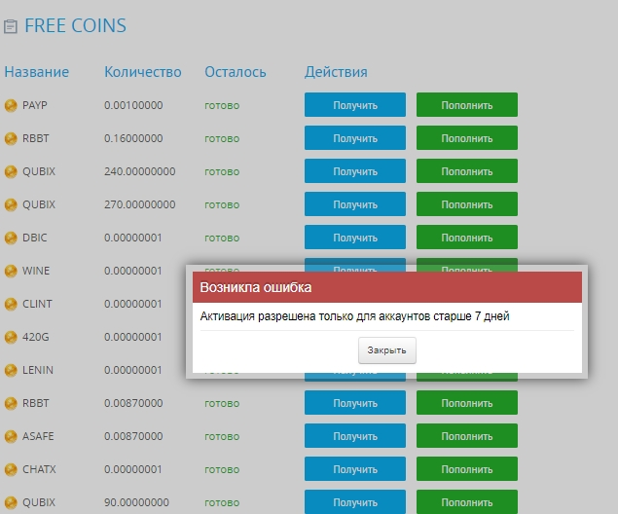The width and height of the screenshot is (618, 514).
Task: Click готово status in the ASAFE row
Action: click(222, 437)
